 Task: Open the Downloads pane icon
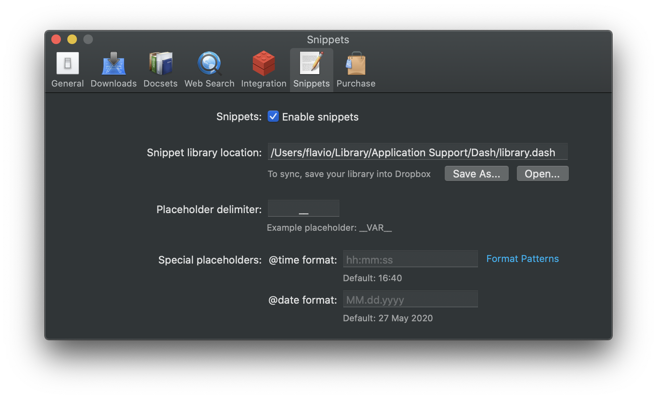[114, 64]
